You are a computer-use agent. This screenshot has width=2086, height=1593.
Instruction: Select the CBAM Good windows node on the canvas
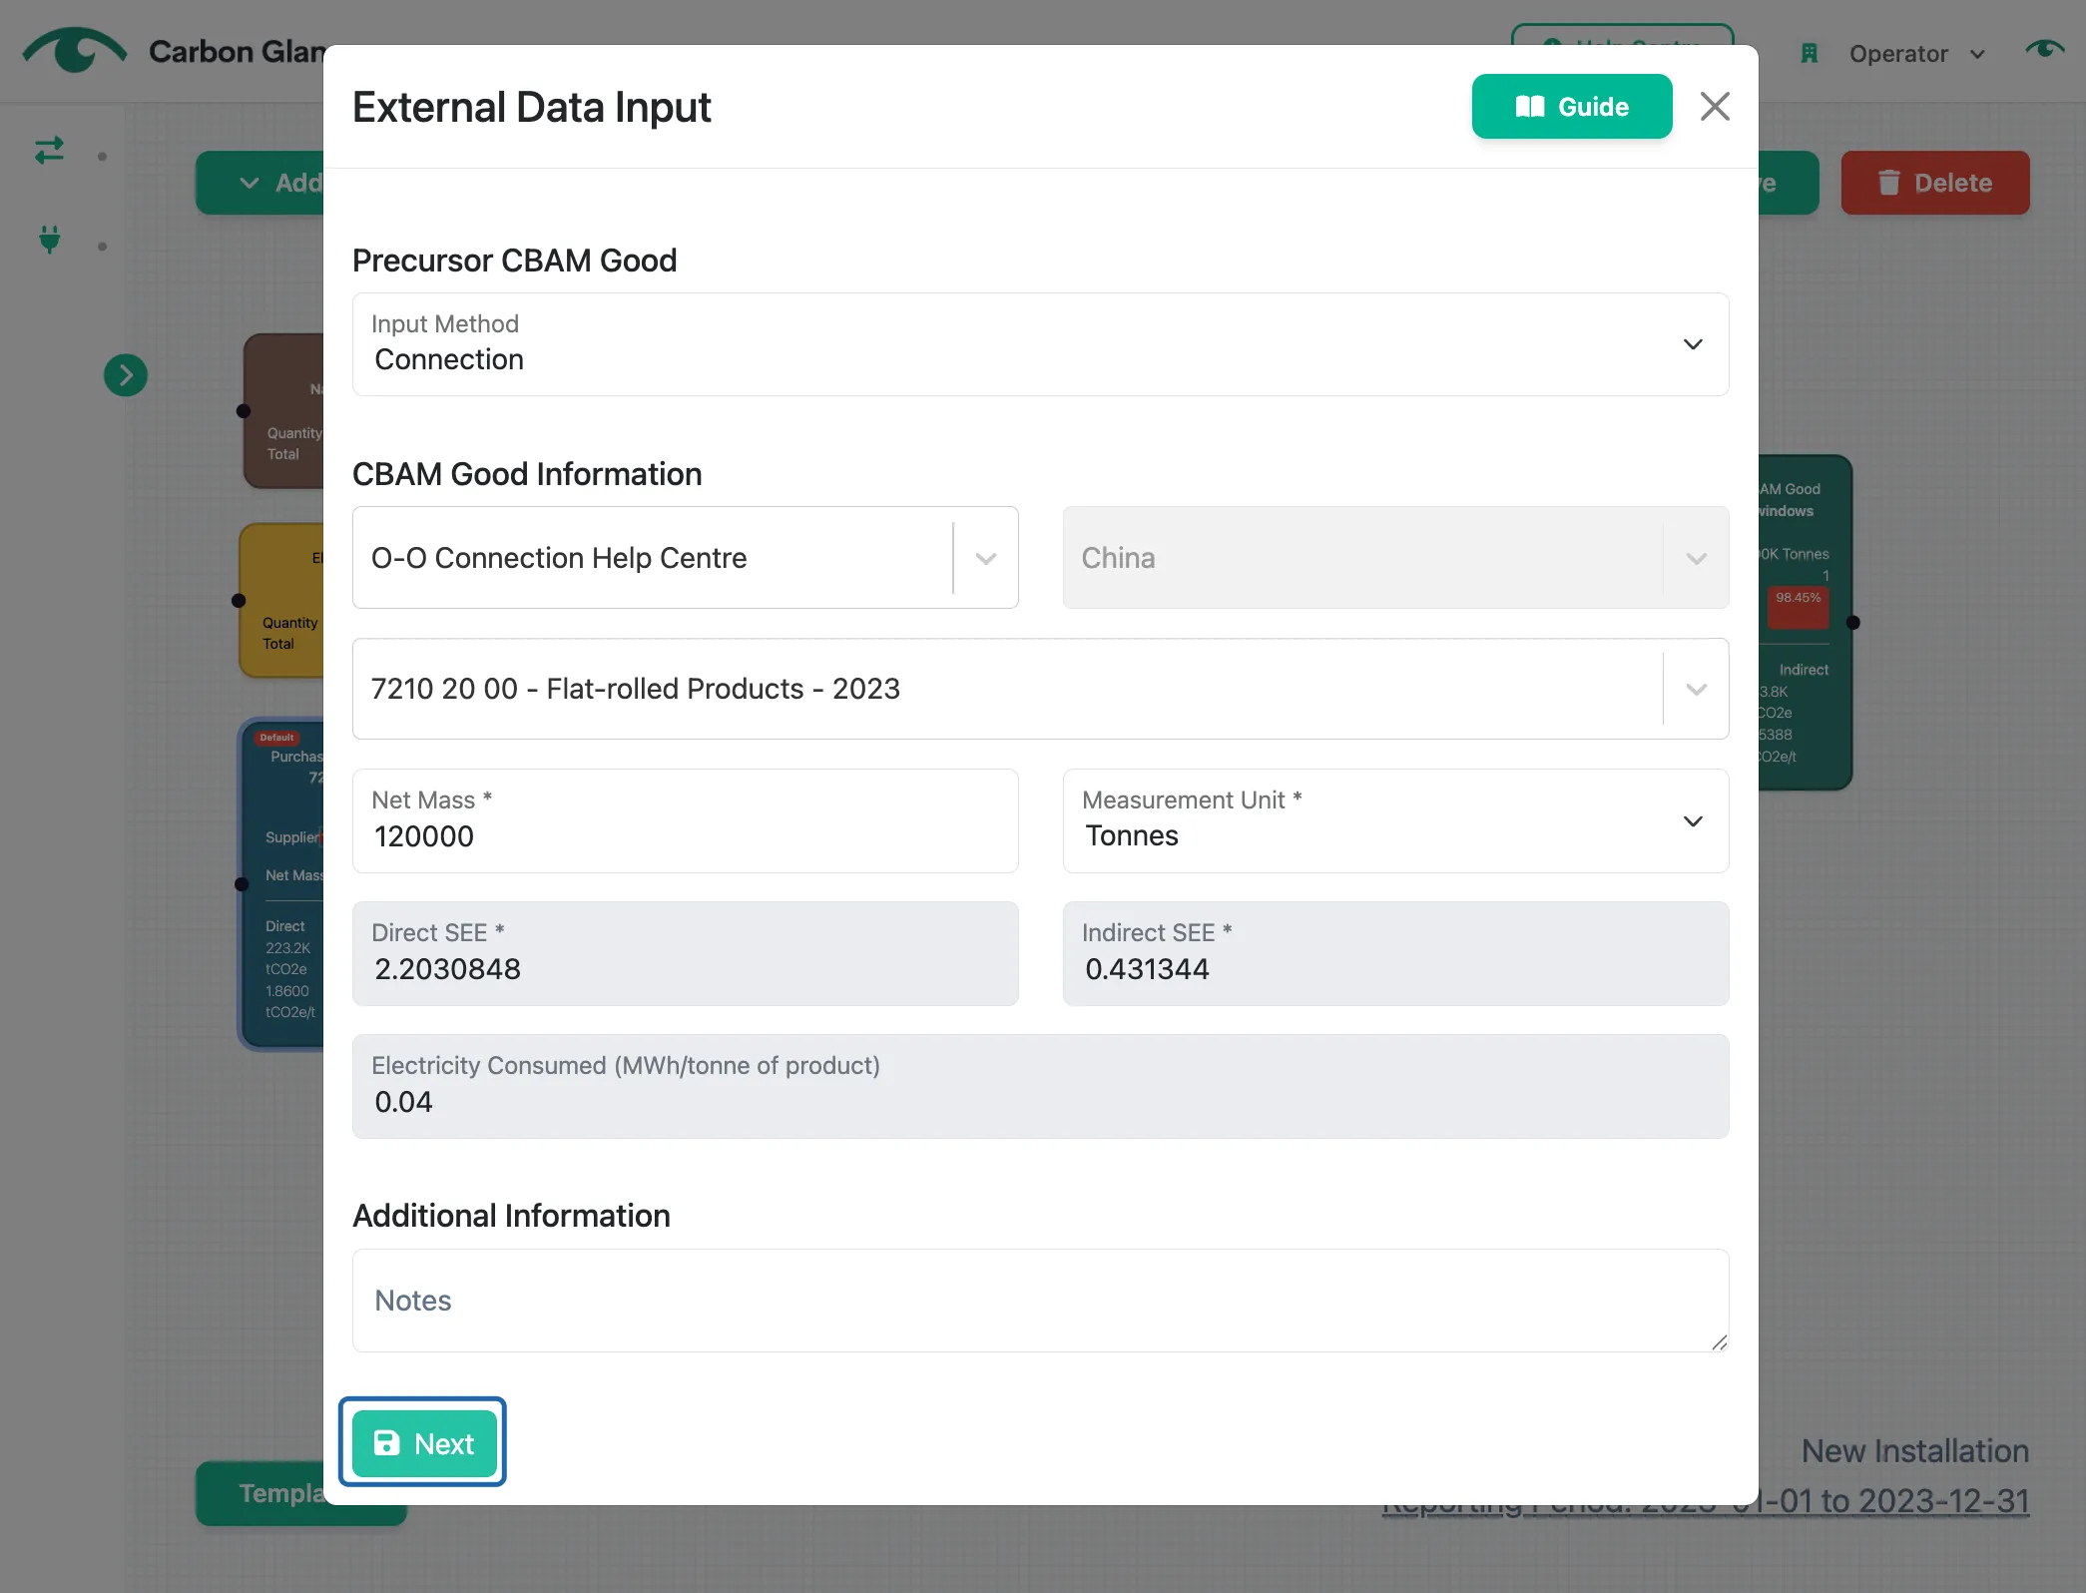[1805, 622]
